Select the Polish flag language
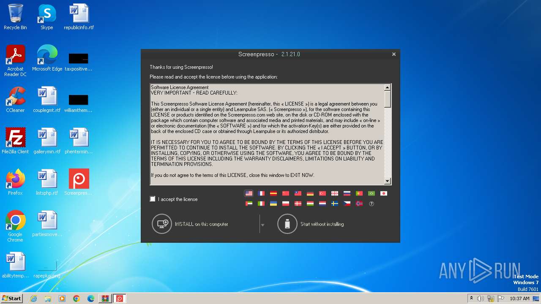This screenshot has width=541, height=304. coord(286,204)
